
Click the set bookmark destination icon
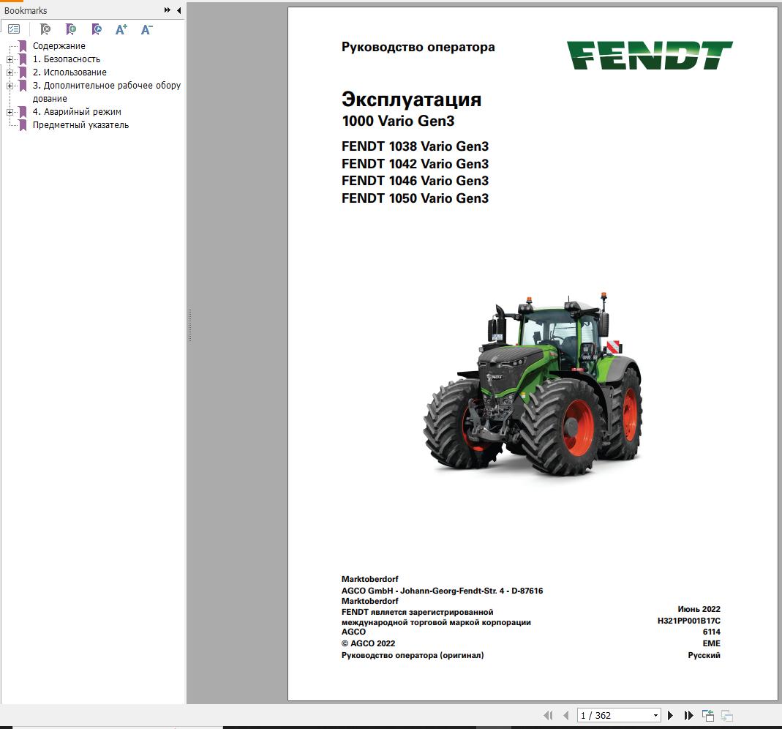click(x=97, y=29)
